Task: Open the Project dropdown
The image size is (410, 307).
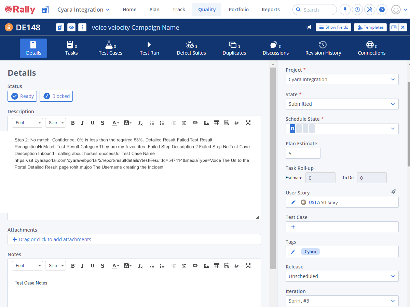Action: click(x=342, y=79)
